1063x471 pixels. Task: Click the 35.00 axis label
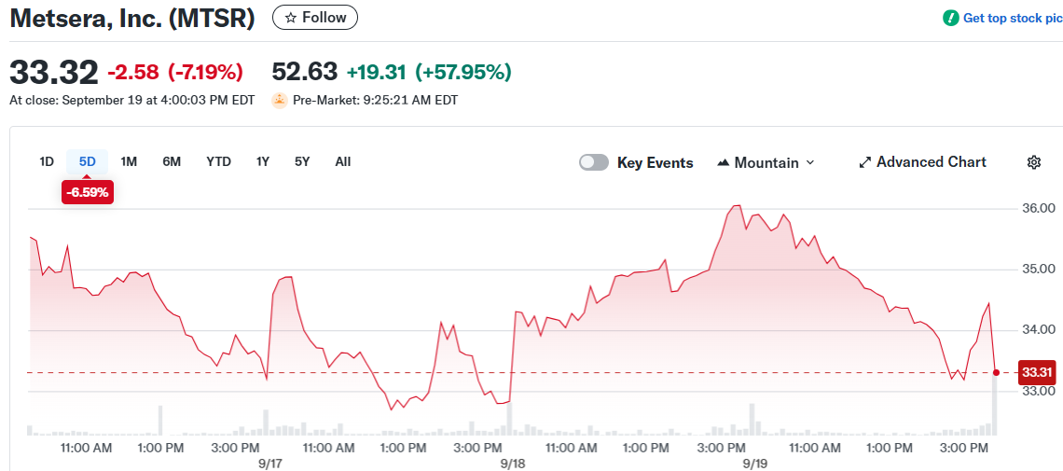[1038, 269]
